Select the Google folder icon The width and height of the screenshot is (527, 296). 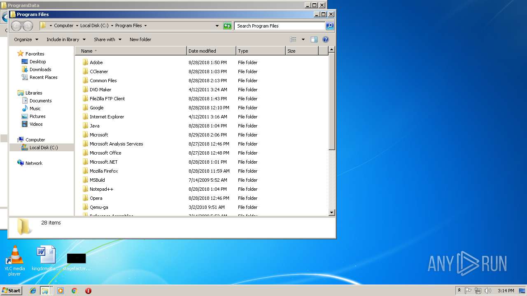pos(85,108)
